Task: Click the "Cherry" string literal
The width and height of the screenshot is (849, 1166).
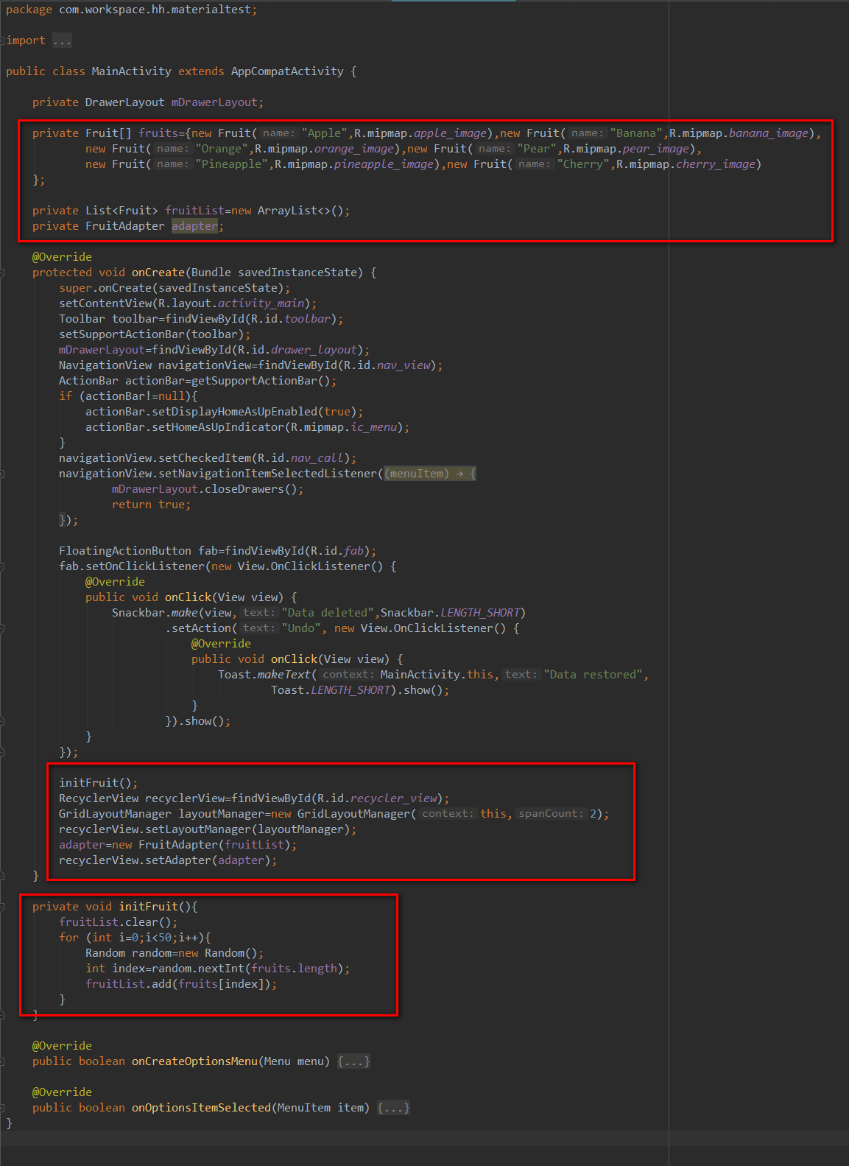Action: [x=583, y=164]
